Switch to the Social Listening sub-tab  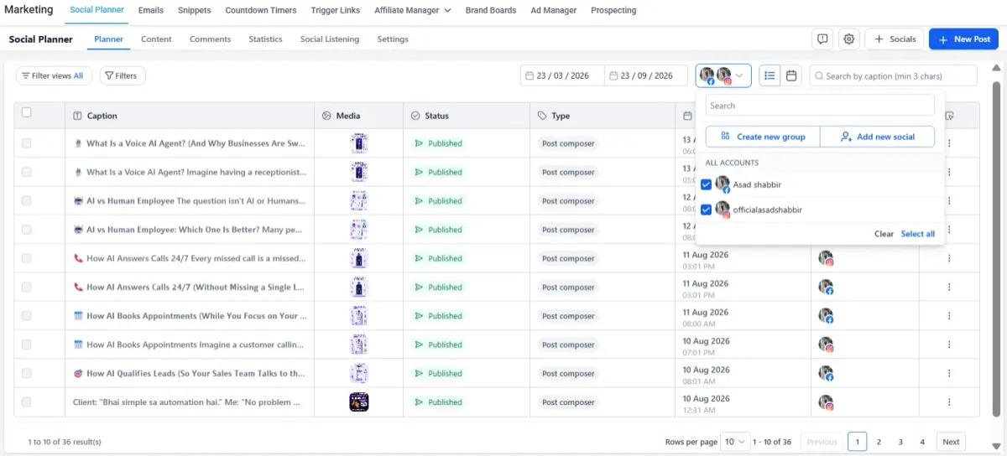[x=330, y=39]
